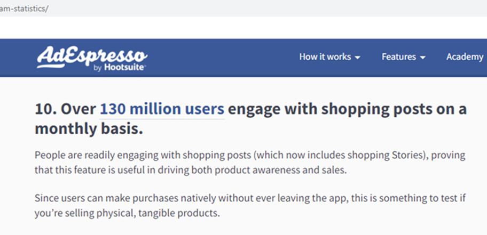Open the Features menu item
The height and width of the screenshot is (235, 487).
pyautogui.click(x=399, y=56)
